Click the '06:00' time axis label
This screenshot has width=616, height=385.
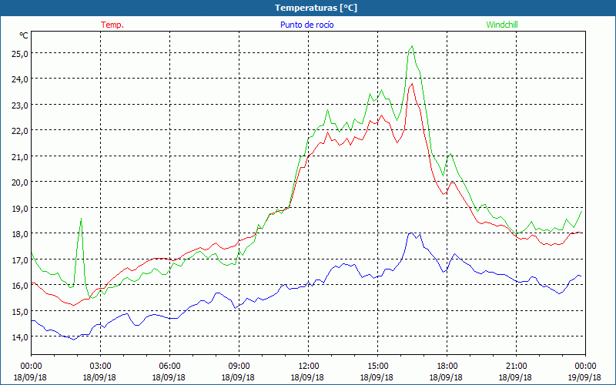[x=169, y=367]
